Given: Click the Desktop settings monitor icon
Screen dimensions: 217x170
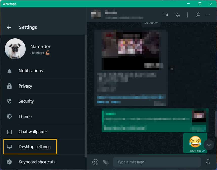Looking at the screenshot, I should point(9,147).
